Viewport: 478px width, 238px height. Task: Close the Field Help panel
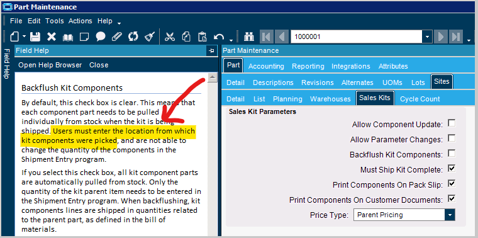tap(99, 65)
